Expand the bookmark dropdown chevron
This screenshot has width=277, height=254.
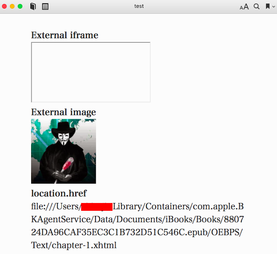(x=274, y=7)
